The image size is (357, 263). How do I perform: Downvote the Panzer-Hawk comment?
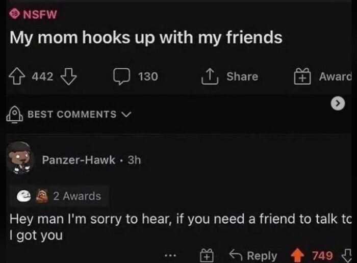tap(347, 255)
